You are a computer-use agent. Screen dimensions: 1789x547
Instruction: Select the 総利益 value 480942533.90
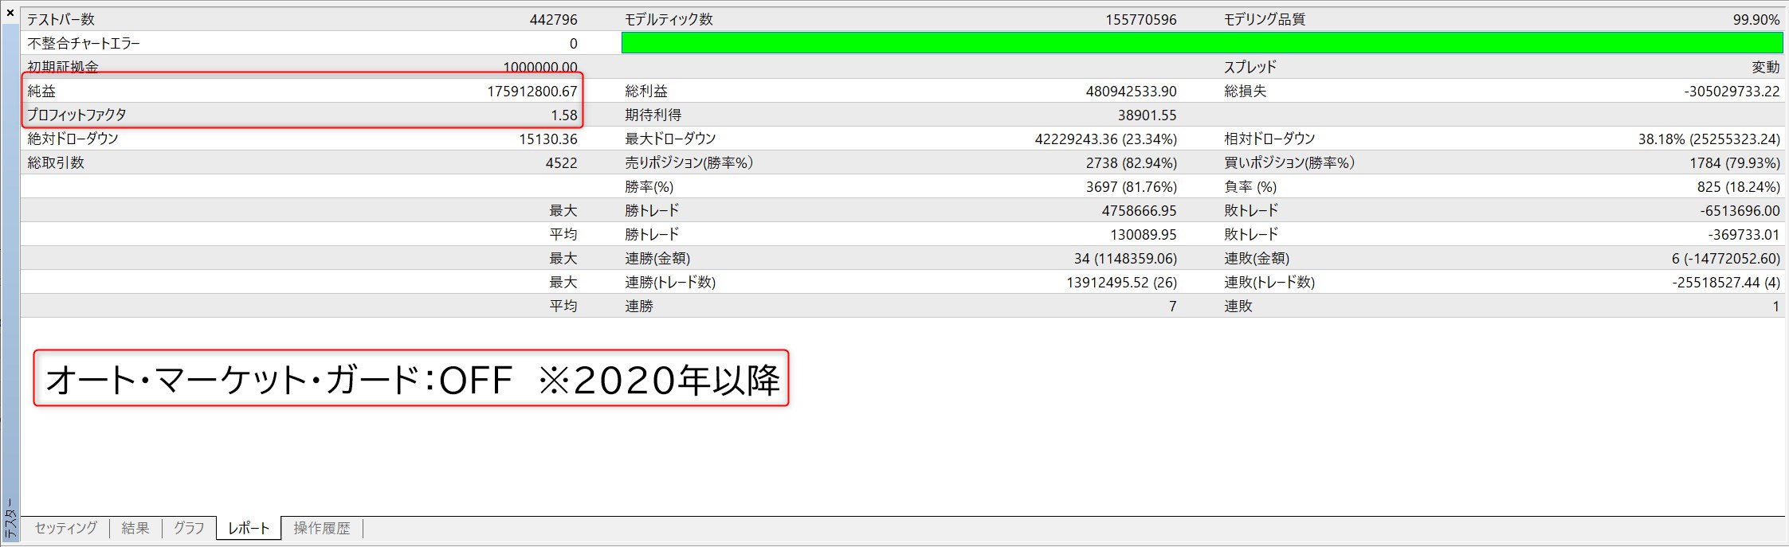pyautogui.click(x=1130, y=92)
